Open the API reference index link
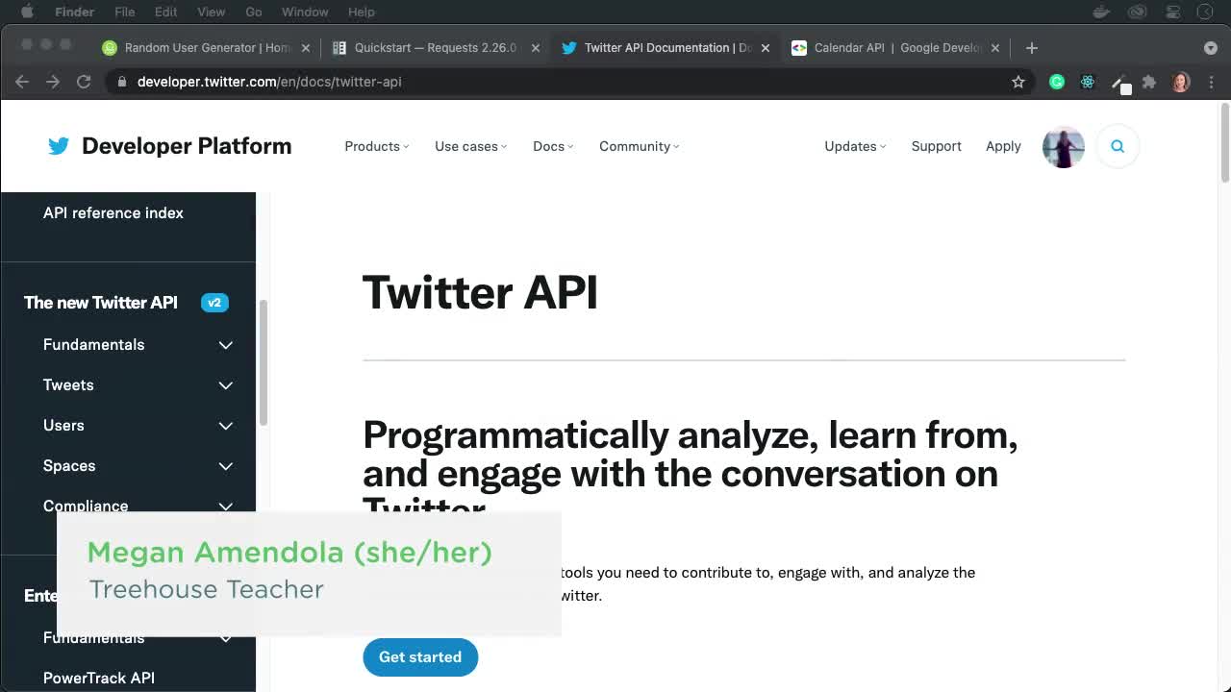The width and height of the screenshot is (1231, 692). pos(113,212)
